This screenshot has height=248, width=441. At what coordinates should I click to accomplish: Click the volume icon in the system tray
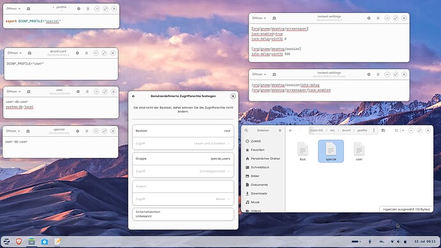[x=398, y=242]
